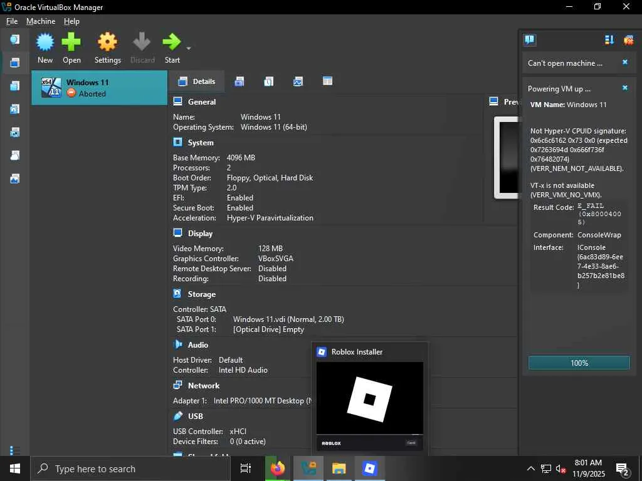Open the Windows Start menu
Screen dimensions: 642x481
click(x=15, y=468)
